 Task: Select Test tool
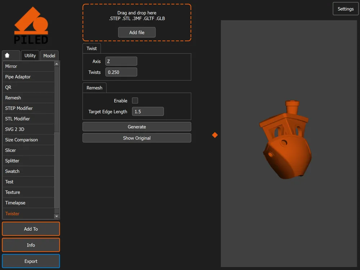coord(28,182)
